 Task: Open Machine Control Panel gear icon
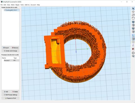point(133,53)
